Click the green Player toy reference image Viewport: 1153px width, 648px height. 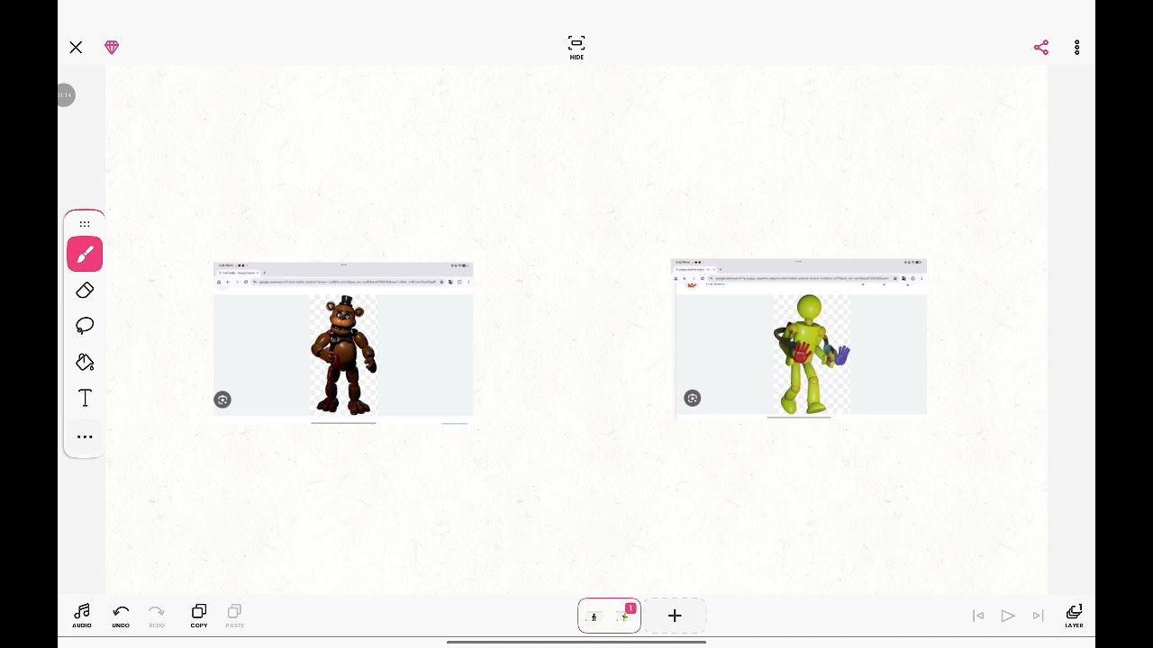tap(799, 338)
